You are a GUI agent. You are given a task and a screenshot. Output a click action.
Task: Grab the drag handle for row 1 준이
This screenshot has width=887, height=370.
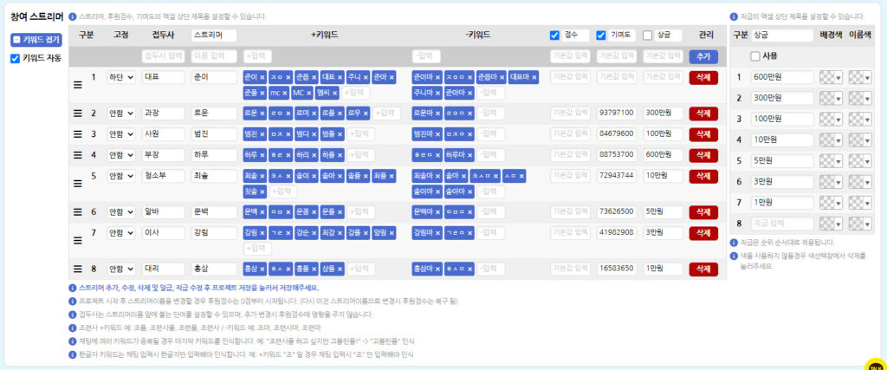[78, 84]
